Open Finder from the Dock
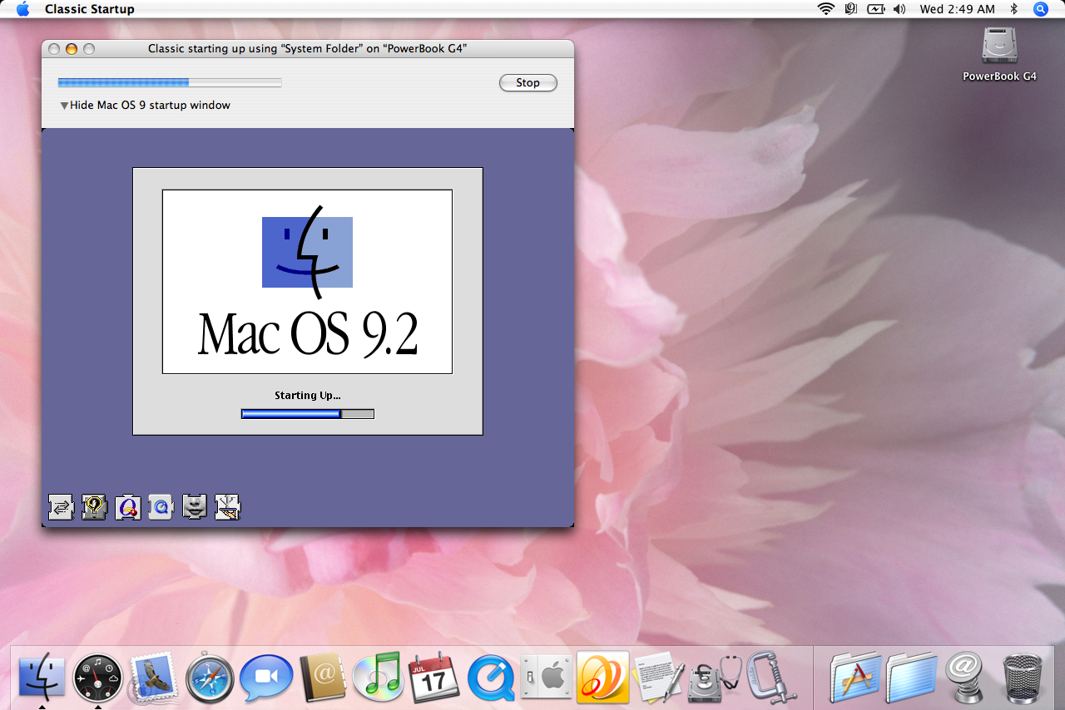The height and width of the screenshot is (710, 1065). [42, 678]
